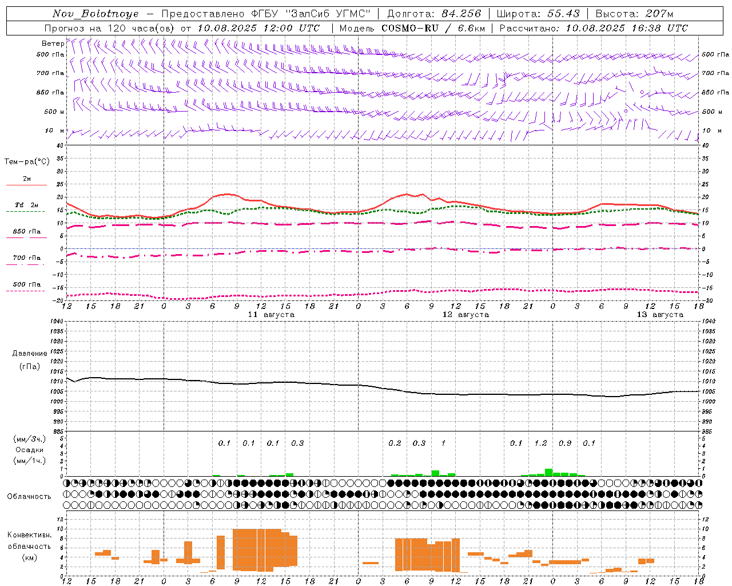Click the 3-hour precipitation value 1.2
The height and width of the screenshot is (586, 732).
point(540,444)
